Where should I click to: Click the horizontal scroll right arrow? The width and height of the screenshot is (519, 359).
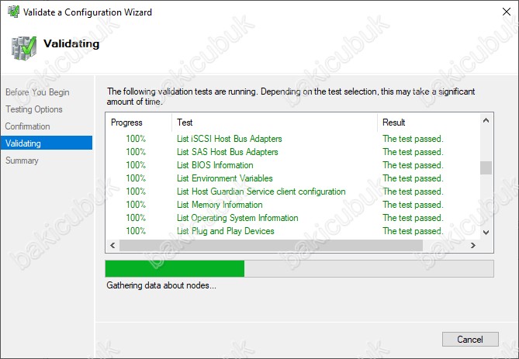coord(473,245)
